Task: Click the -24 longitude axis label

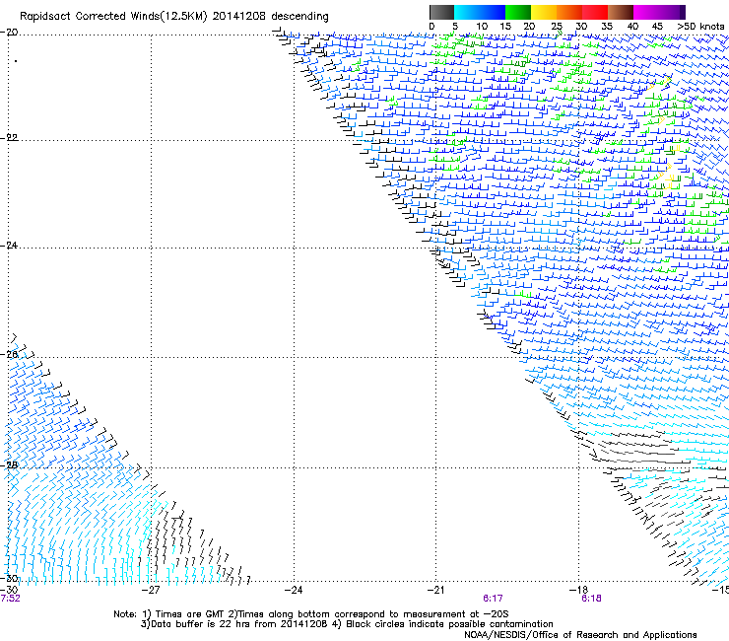Action: coord(294,590)
